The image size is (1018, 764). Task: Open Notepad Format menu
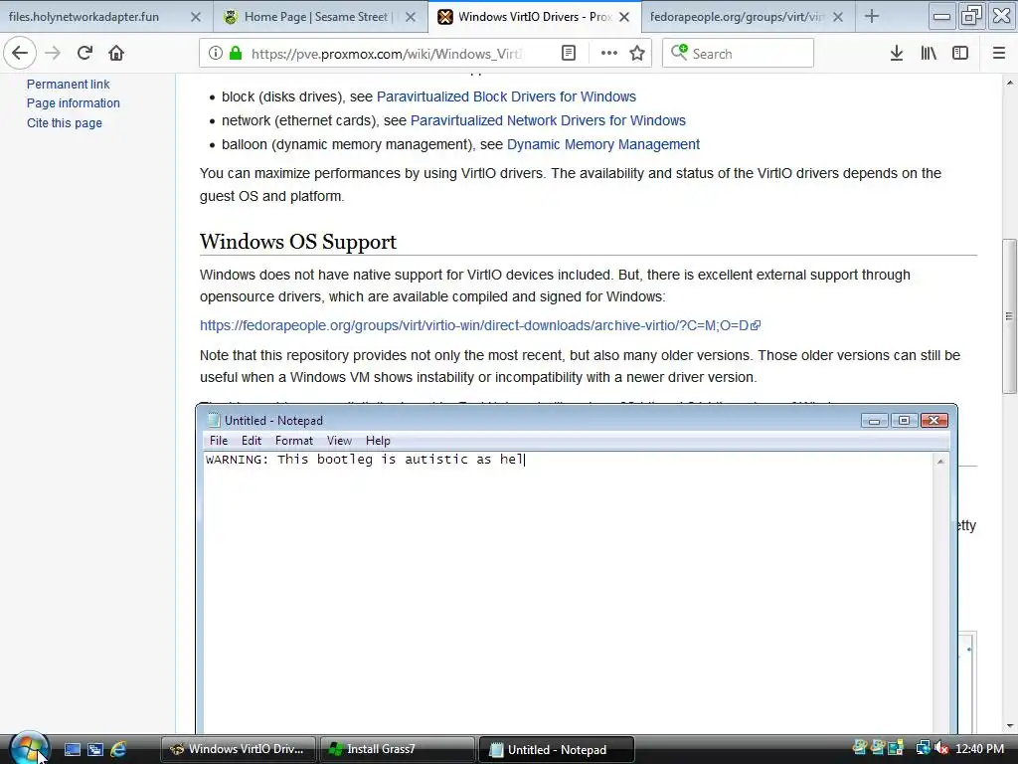[294, 441]
